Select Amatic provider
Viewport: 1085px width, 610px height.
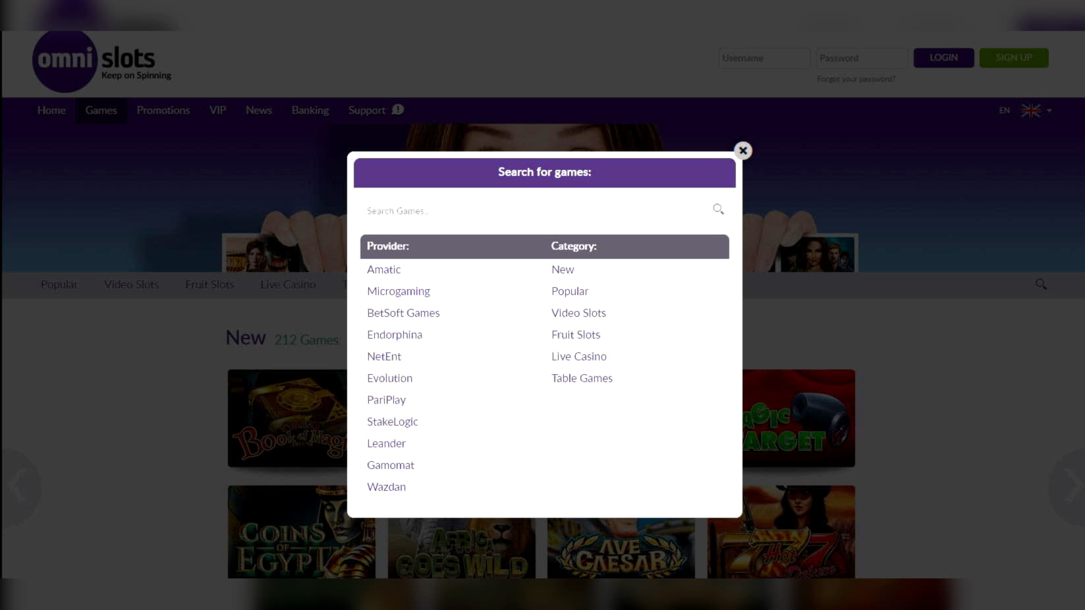(383, 269)
